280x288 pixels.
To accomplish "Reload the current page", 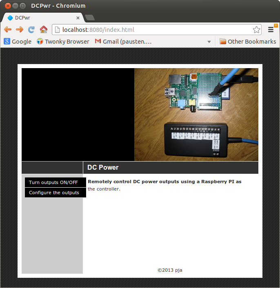I will (31, 29).
